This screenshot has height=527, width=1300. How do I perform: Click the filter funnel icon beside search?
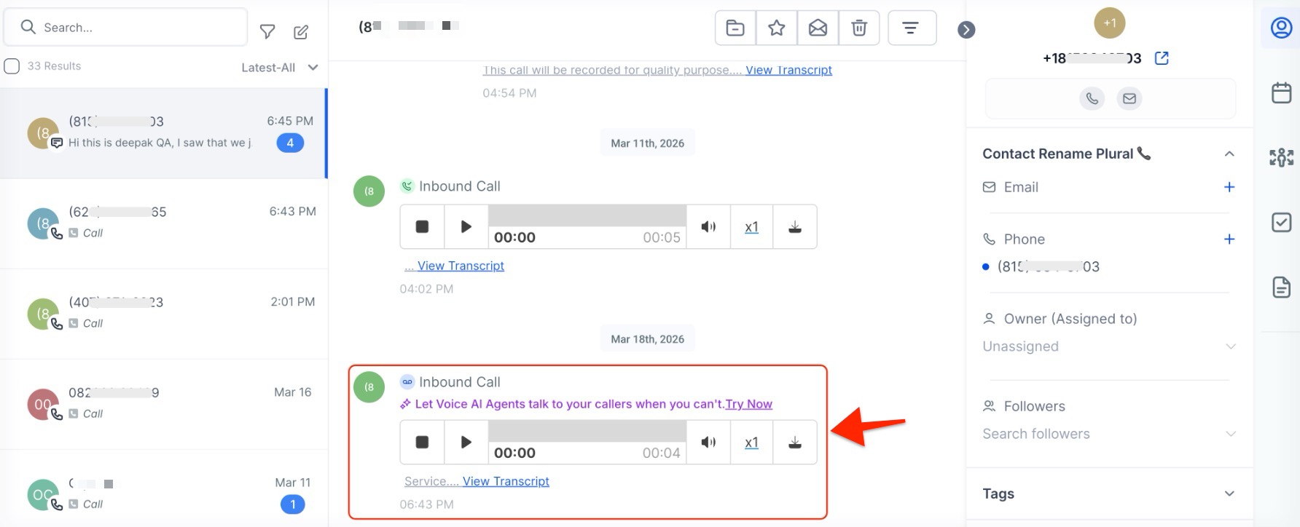(267, 31)
